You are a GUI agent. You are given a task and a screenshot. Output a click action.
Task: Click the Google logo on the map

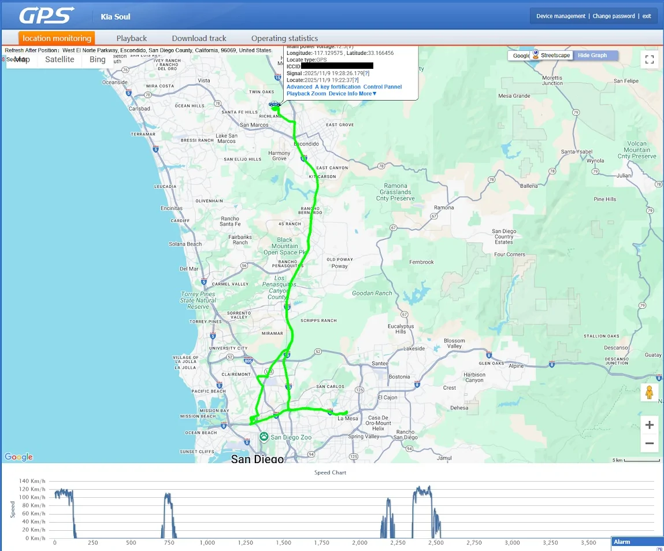[x=18, y=457]
